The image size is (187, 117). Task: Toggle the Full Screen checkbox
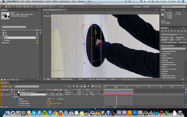click(x=178, y=42)
